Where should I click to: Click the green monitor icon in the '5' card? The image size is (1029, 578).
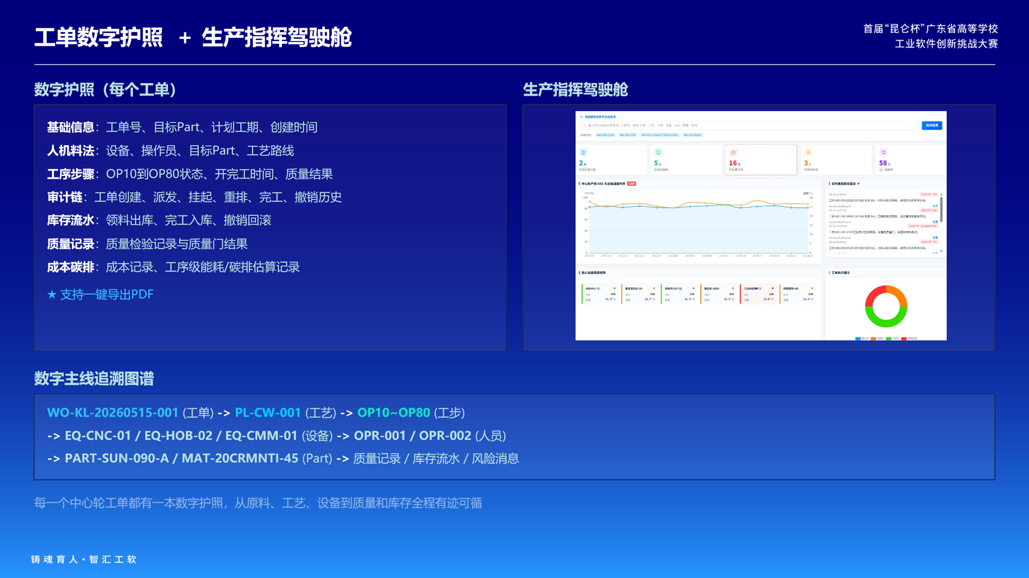[658, 153]
